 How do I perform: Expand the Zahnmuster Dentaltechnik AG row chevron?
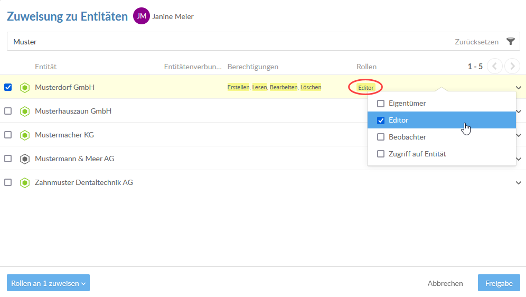click(x=519, y=183)
